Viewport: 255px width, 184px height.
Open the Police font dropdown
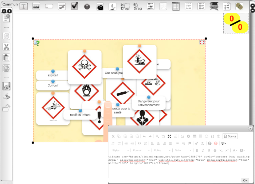[161, 150]
